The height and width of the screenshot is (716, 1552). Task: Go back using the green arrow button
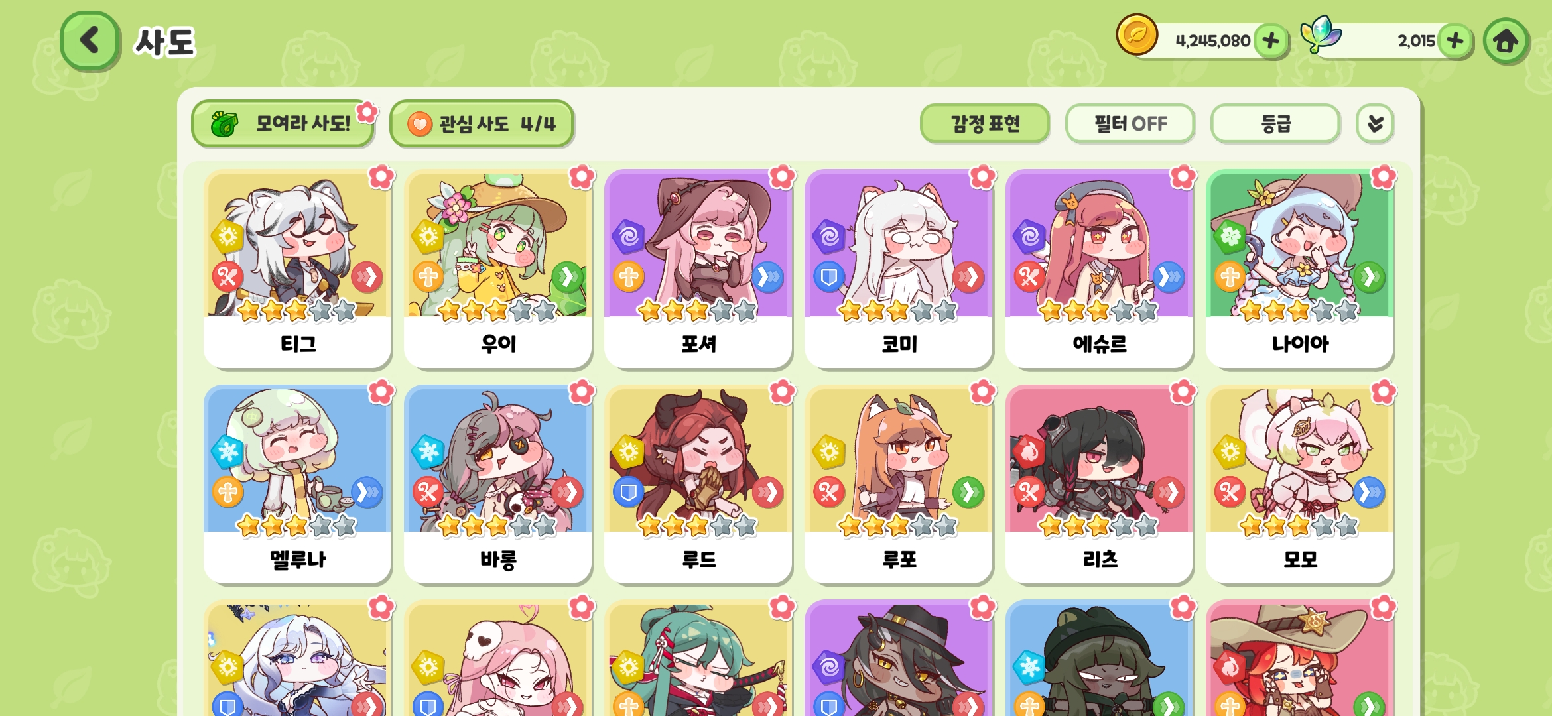pyautogui.click(x=90, y=40)
